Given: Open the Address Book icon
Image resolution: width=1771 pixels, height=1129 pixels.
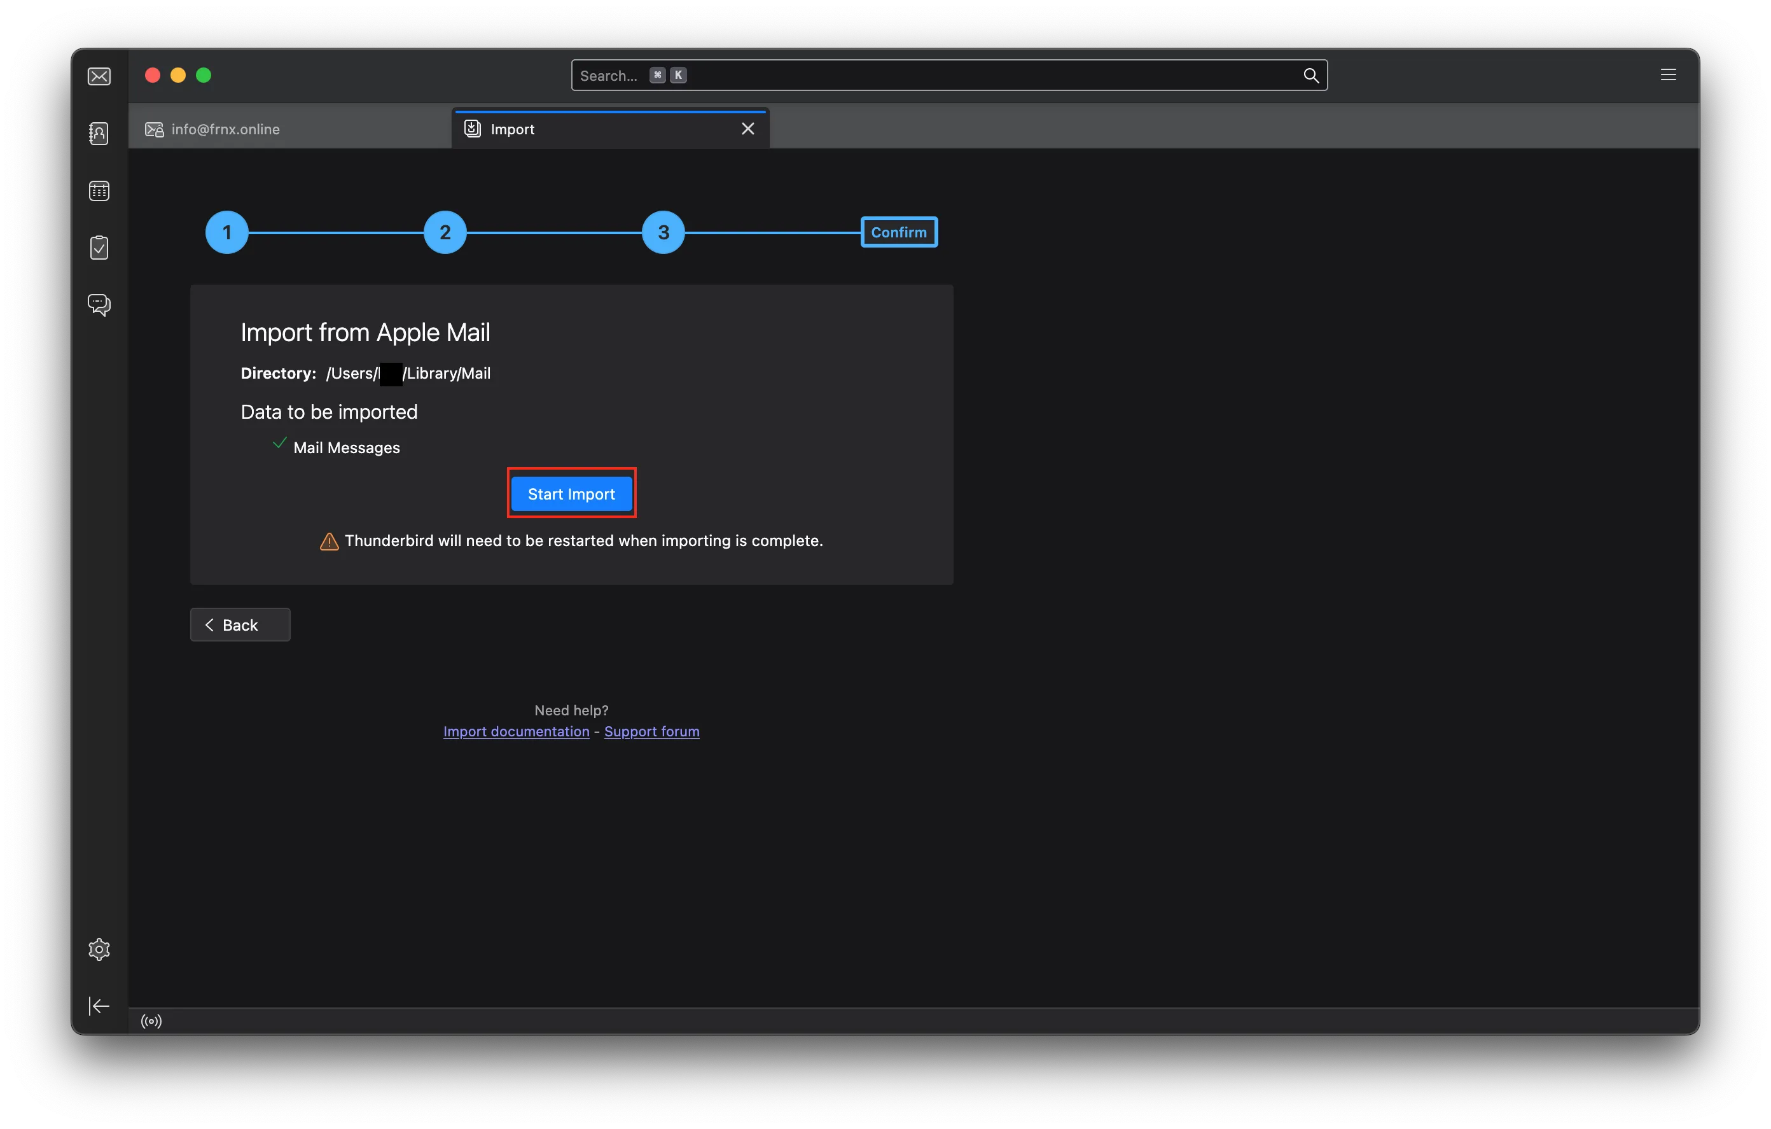Looking at the screenshot, I should pos(99,133).
